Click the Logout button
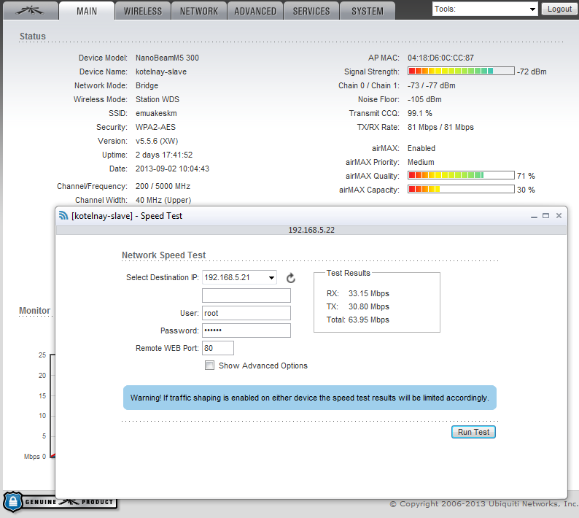Image resolution: width=579 pixels, height=518 pixels. tap(559, 9)
